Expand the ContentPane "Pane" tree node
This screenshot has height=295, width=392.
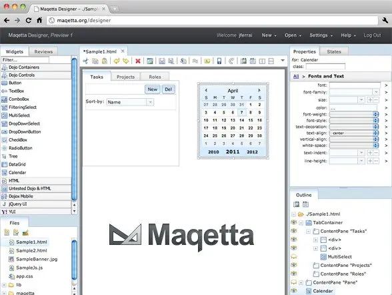coord(301,283)
